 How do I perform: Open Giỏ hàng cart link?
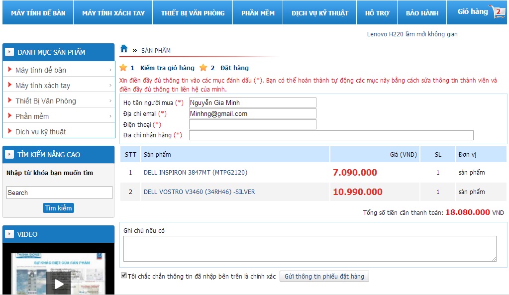point(473,11)
